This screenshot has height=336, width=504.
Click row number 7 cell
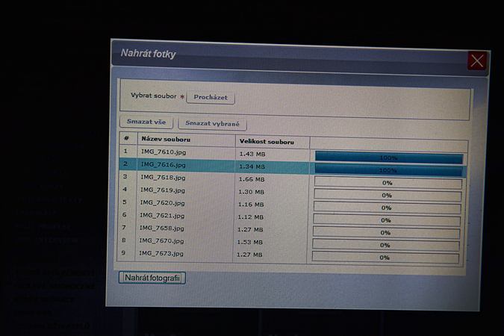click(124, 227)
